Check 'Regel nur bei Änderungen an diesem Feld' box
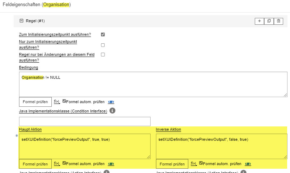 point(103,55)
